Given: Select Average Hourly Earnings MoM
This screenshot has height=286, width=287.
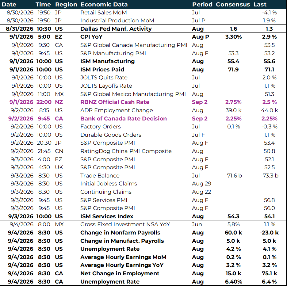Looking at the screenshot, I should [x=123, y=257].
